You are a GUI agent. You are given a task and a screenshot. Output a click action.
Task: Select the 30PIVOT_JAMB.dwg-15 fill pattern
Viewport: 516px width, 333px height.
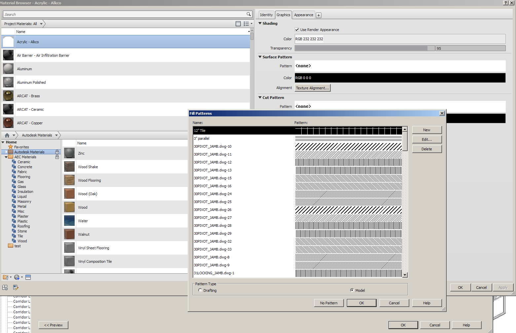(297, 178)
